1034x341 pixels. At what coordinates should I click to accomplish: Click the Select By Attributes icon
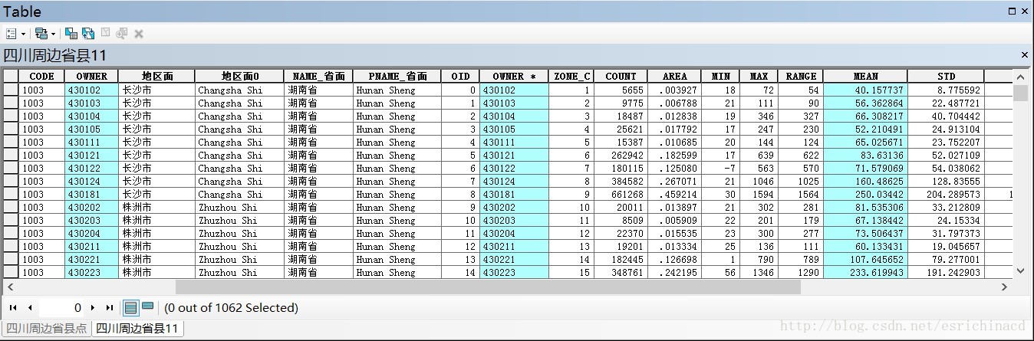pyautogui.click(x=71, y=34)
